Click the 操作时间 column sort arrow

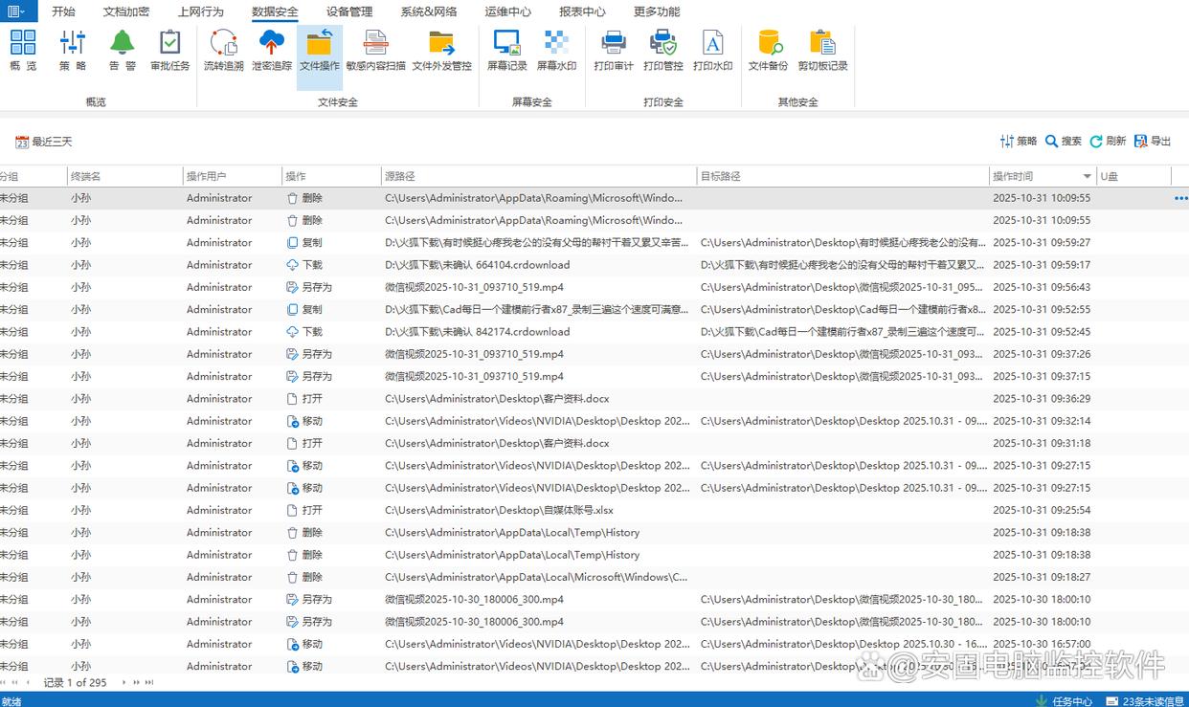1087,177
